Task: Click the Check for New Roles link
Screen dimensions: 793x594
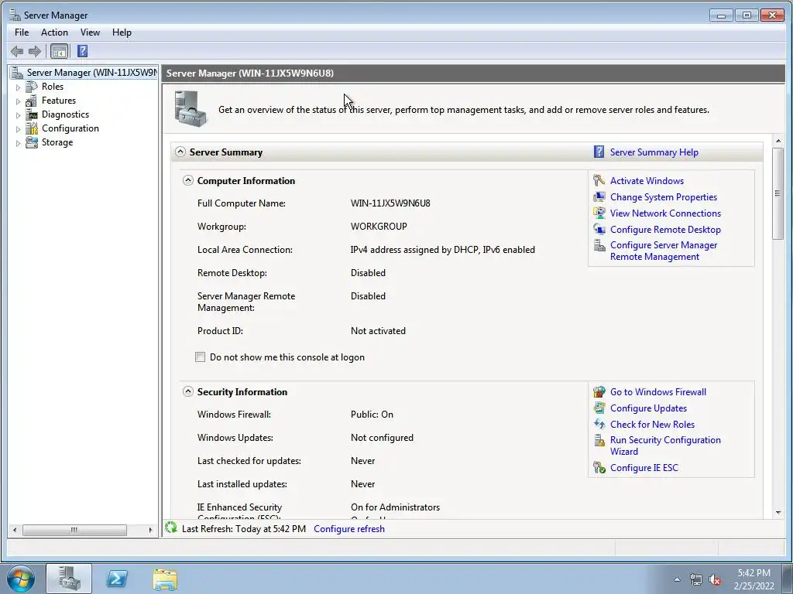Action: (652, 425)
